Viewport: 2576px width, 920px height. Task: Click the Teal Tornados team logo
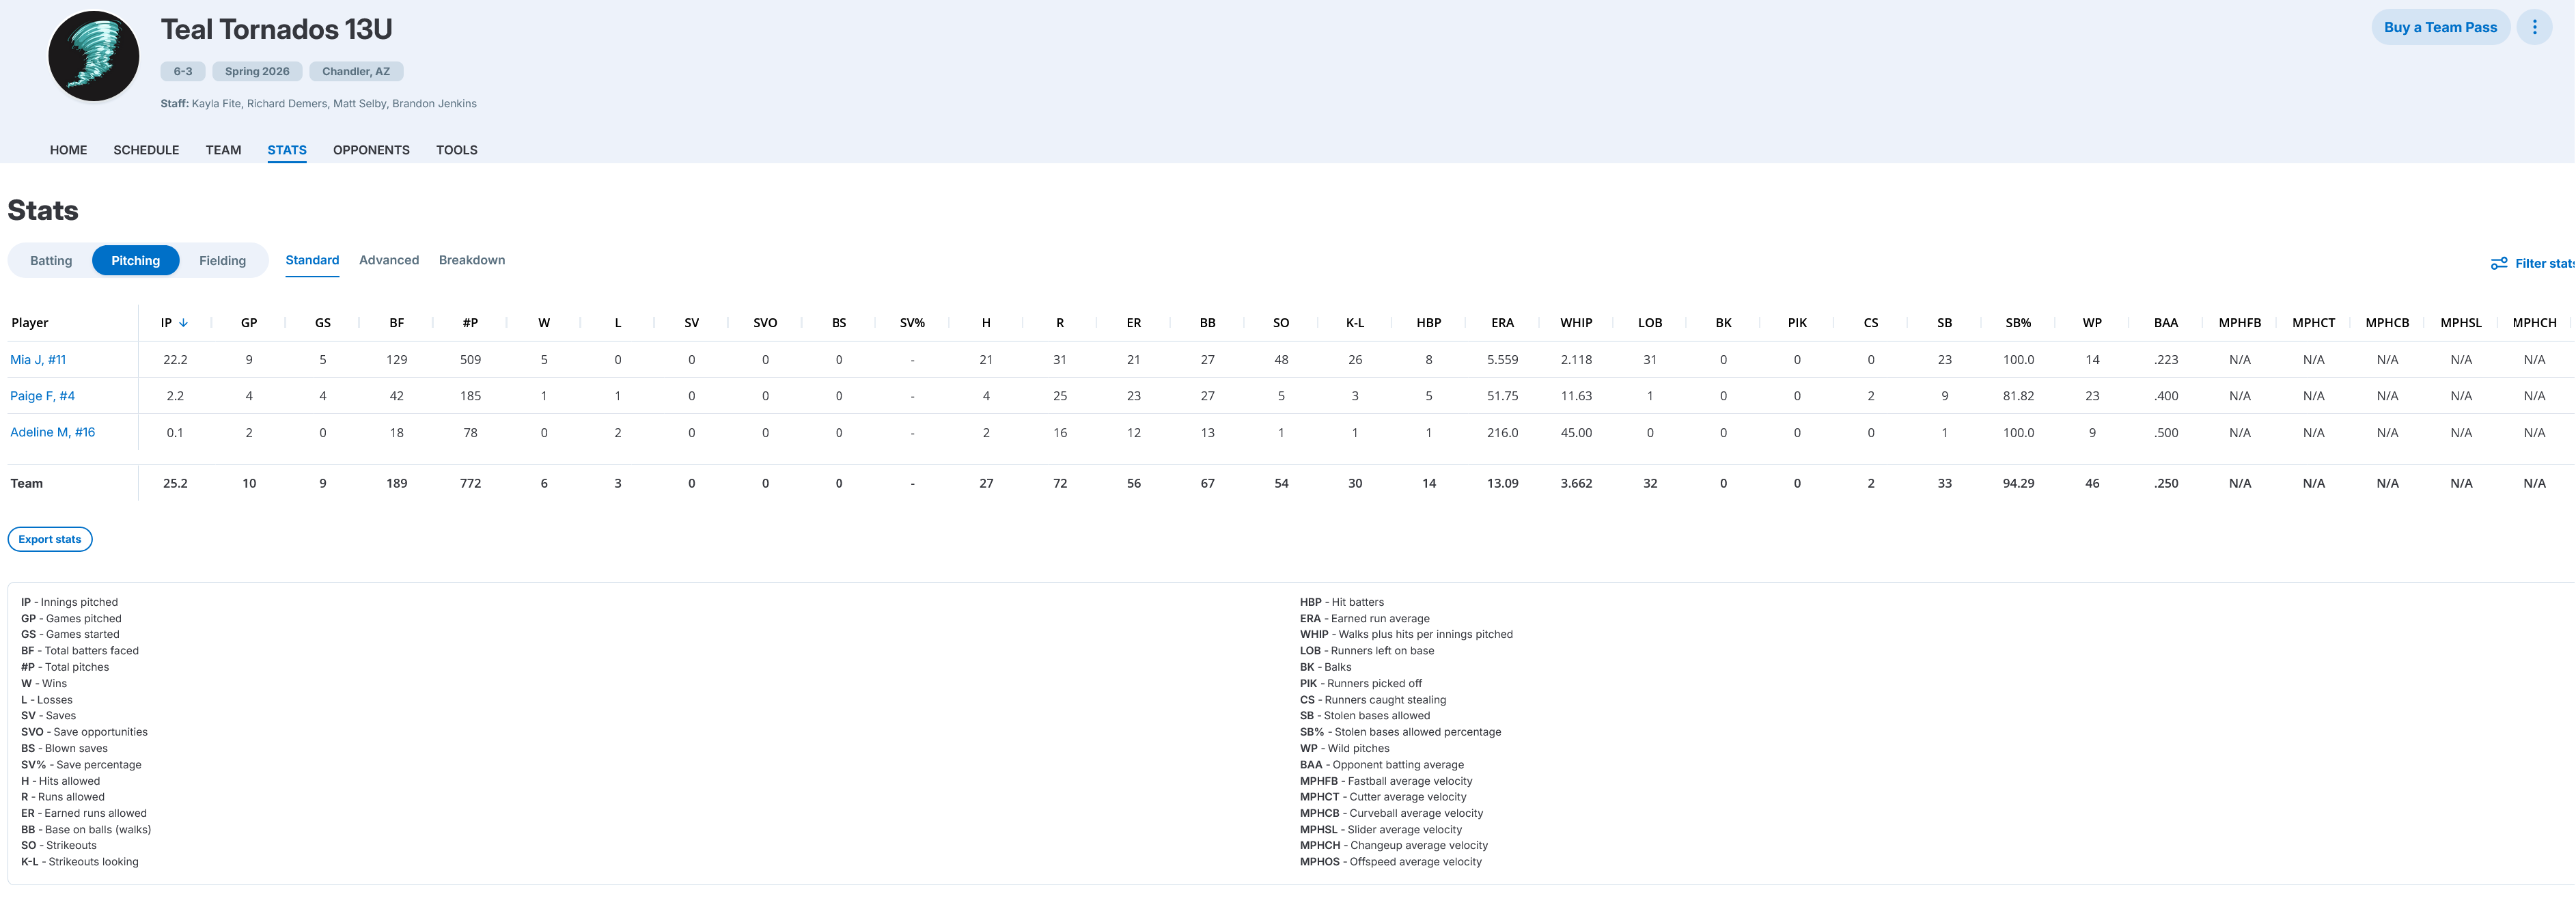[94, 56]
